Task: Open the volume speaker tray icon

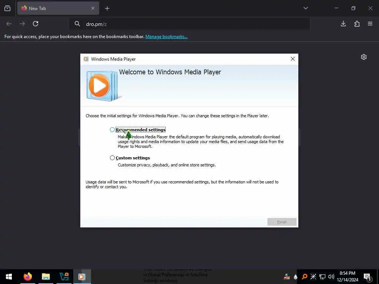Action: pyautogui.click(x=331, y=277)
